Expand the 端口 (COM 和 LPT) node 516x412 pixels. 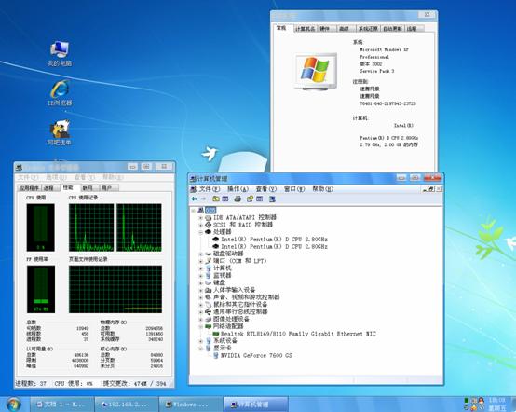click(200, 261)
